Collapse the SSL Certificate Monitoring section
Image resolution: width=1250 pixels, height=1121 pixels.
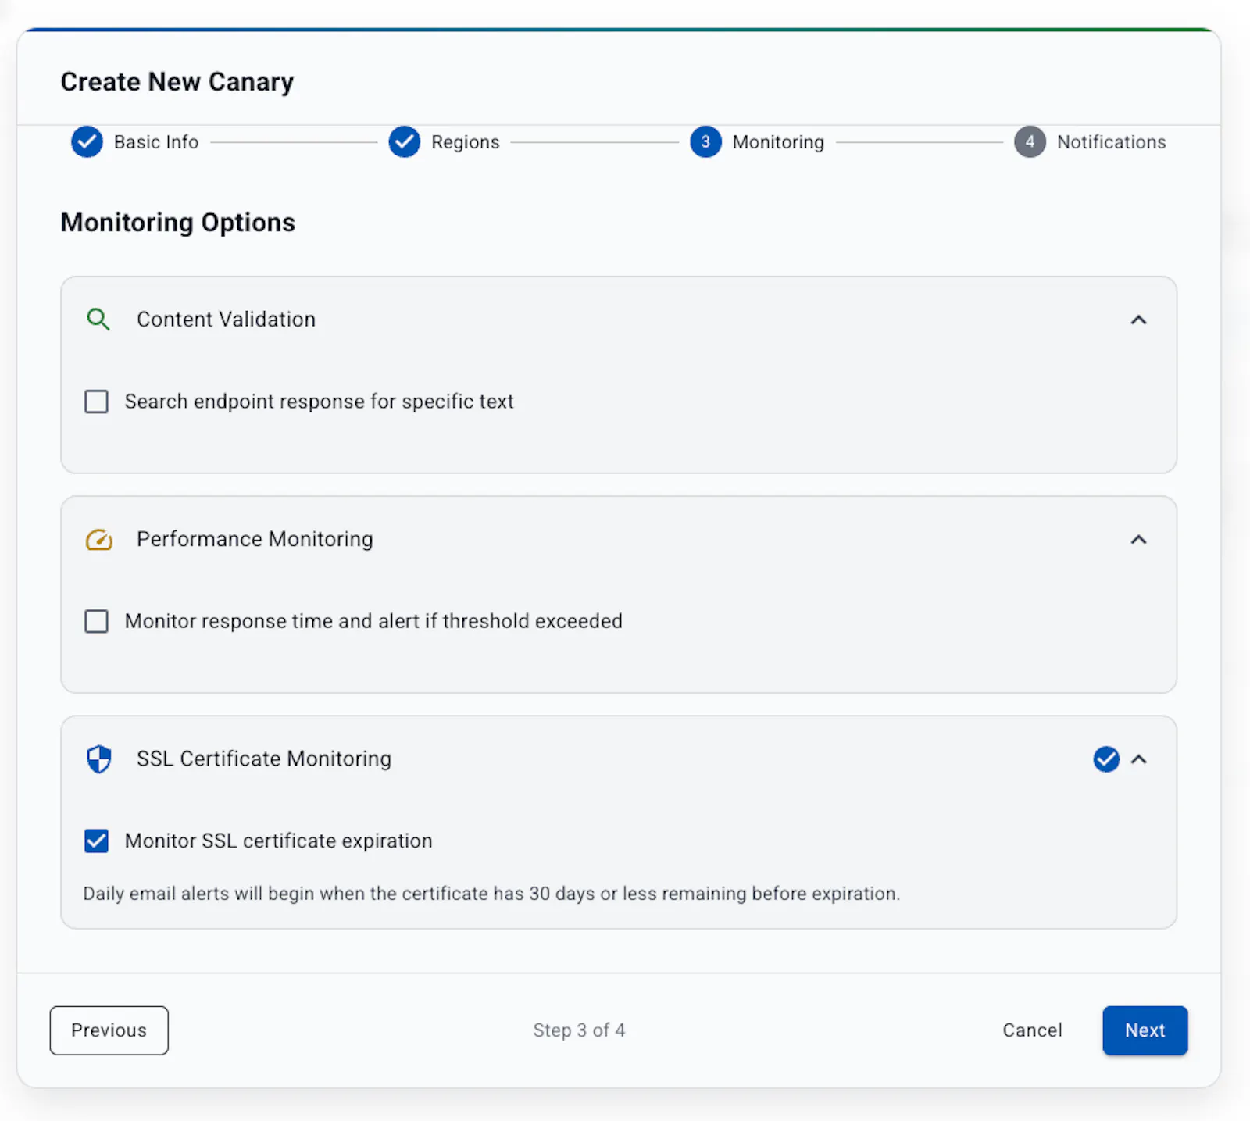coord(1139,759)
